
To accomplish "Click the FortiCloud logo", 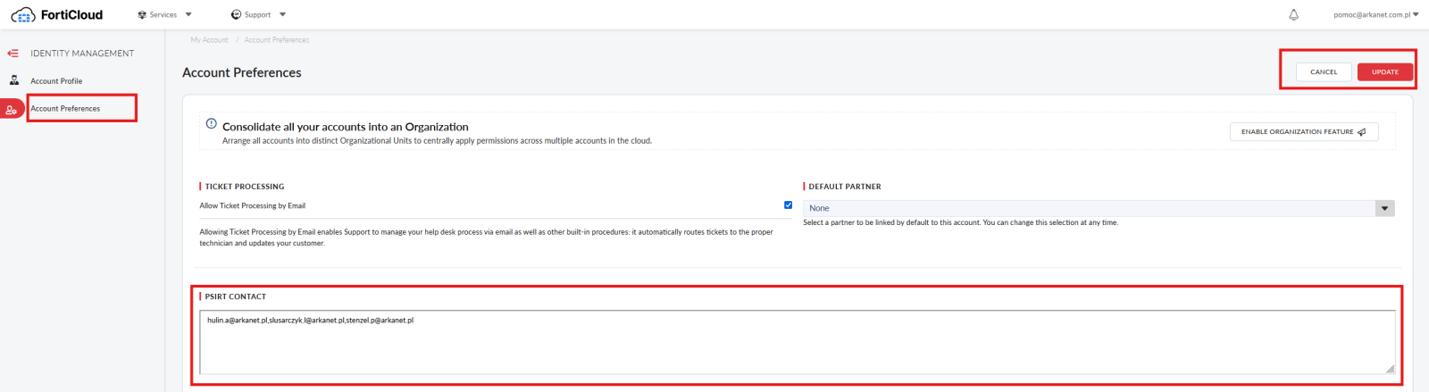I will pyautogui.click(x=57, y=14).
